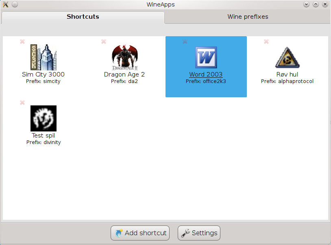
Task: Delete the Dragon Age 2 shortcut
Action: pyautogui.click(x=104, y=42)
